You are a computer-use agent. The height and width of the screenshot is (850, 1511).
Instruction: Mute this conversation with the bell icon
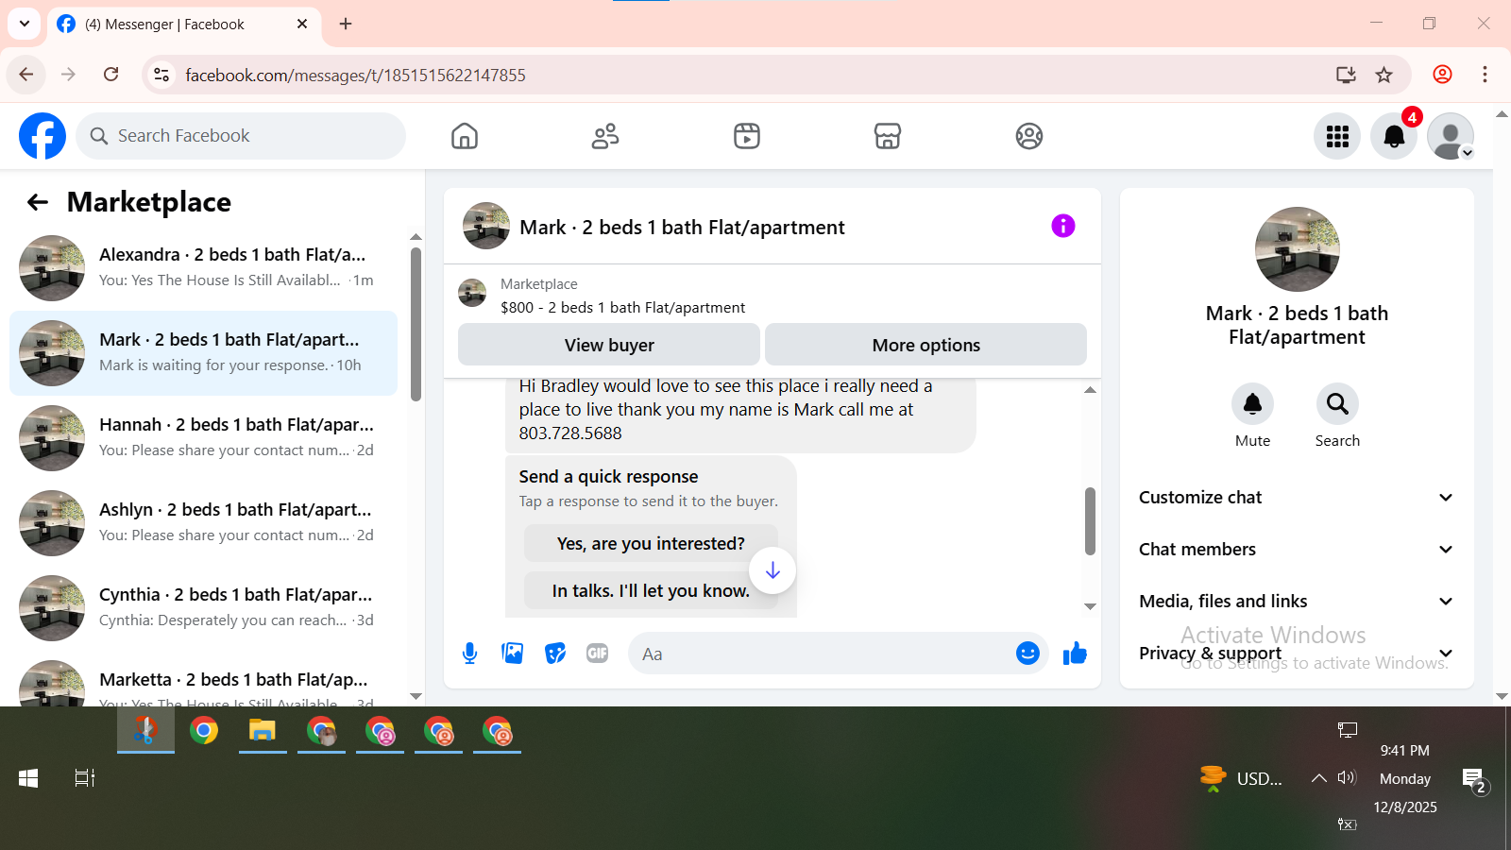[1252, 404]
